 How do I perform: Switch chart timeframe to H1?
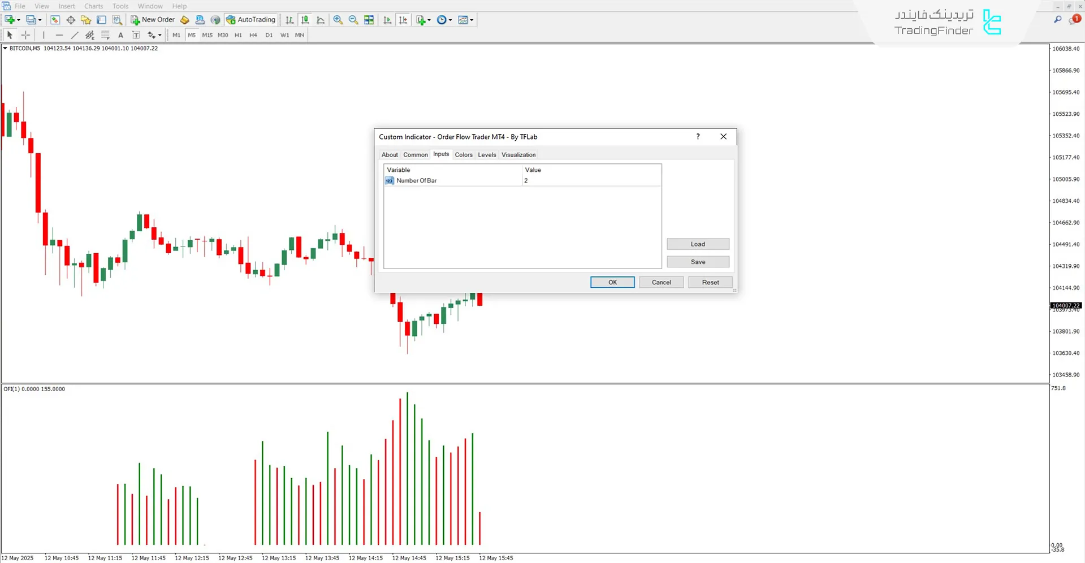point(238,34)
